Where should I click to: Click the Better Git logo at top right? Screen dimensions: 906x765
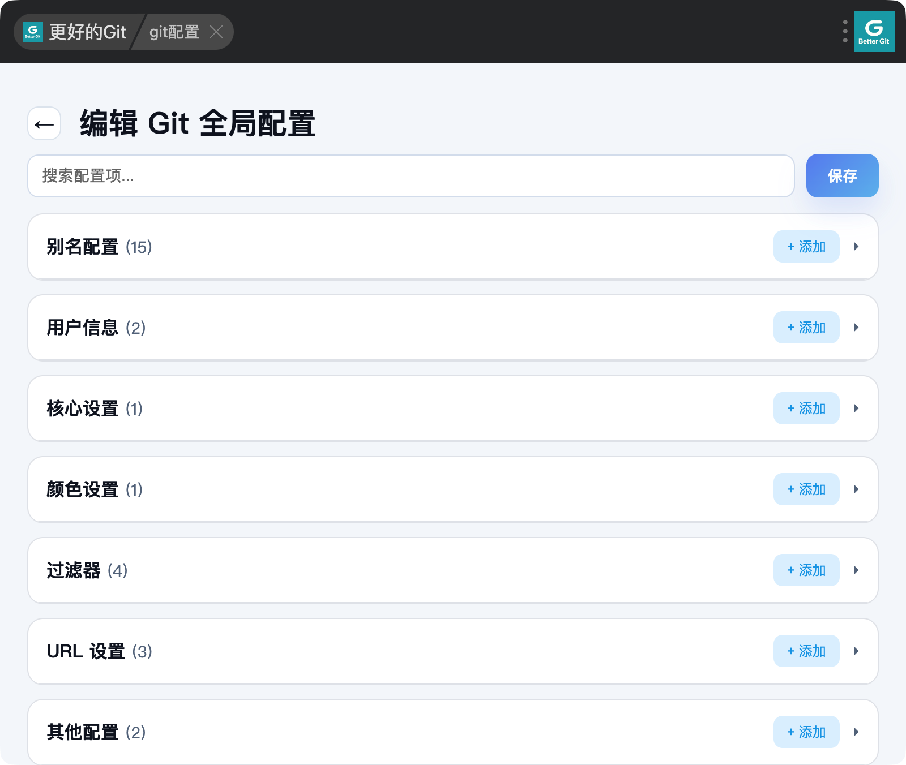(874, 32)
